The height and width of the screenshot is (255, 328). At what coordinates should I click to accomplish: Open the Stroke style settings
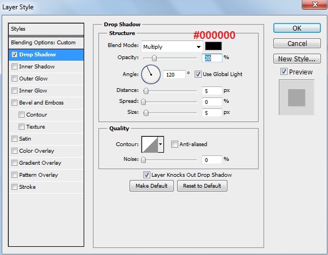tap(27, 187)
